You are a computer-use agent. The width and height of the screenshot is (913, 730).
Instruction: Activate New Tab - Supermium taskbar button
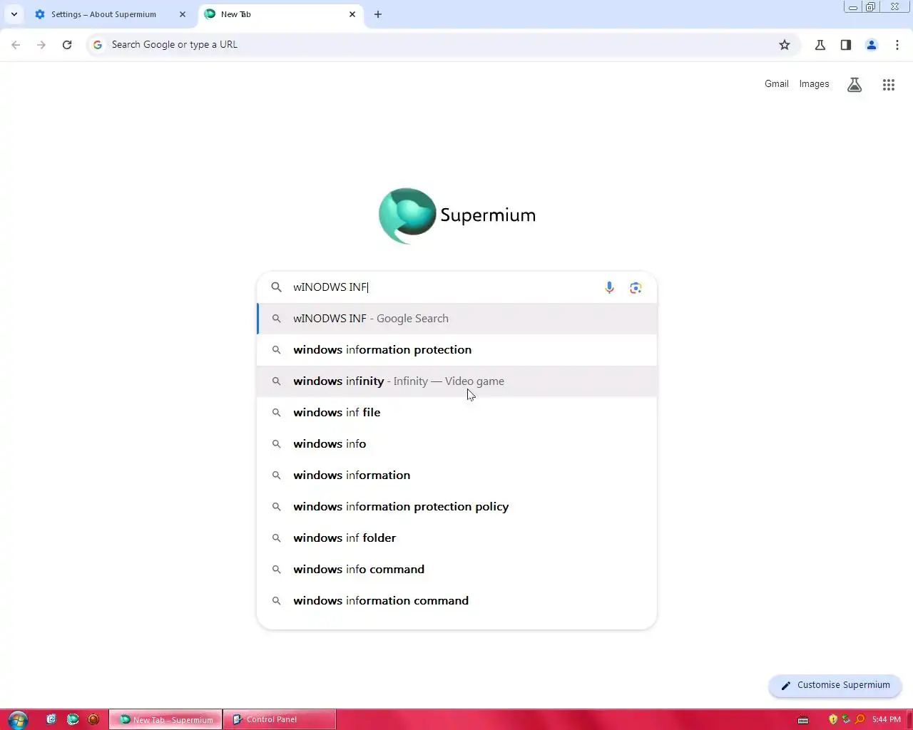pos(165,719)
